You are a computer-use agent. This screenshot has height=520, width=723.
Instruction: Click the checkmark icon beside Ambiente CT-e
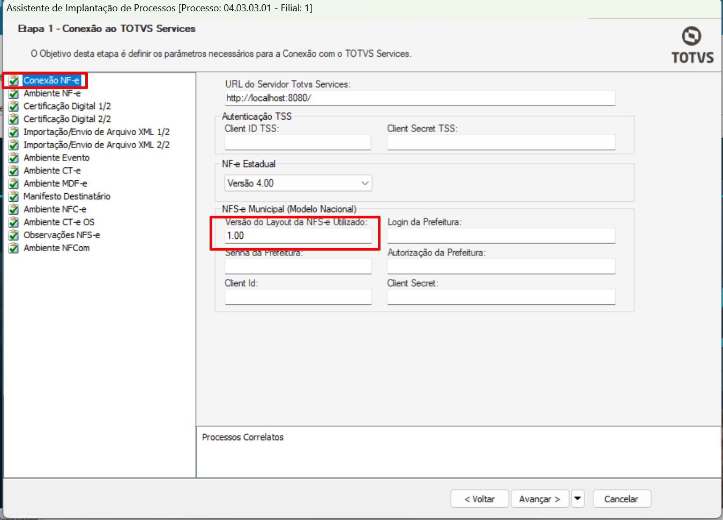coord(14,171)
